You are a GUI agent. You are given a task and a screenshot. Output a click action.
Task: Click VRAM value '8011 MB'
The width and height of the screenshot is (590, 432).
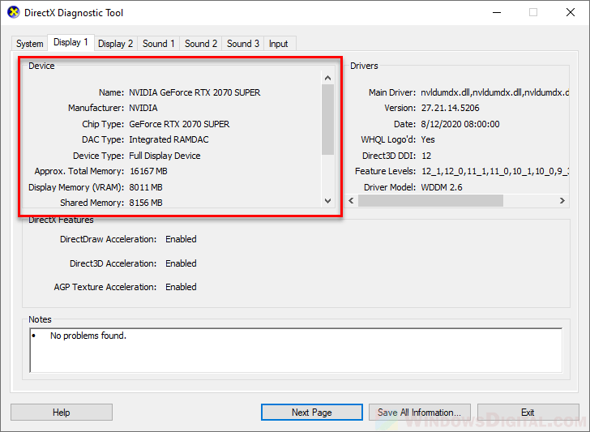tap(146, 187)
